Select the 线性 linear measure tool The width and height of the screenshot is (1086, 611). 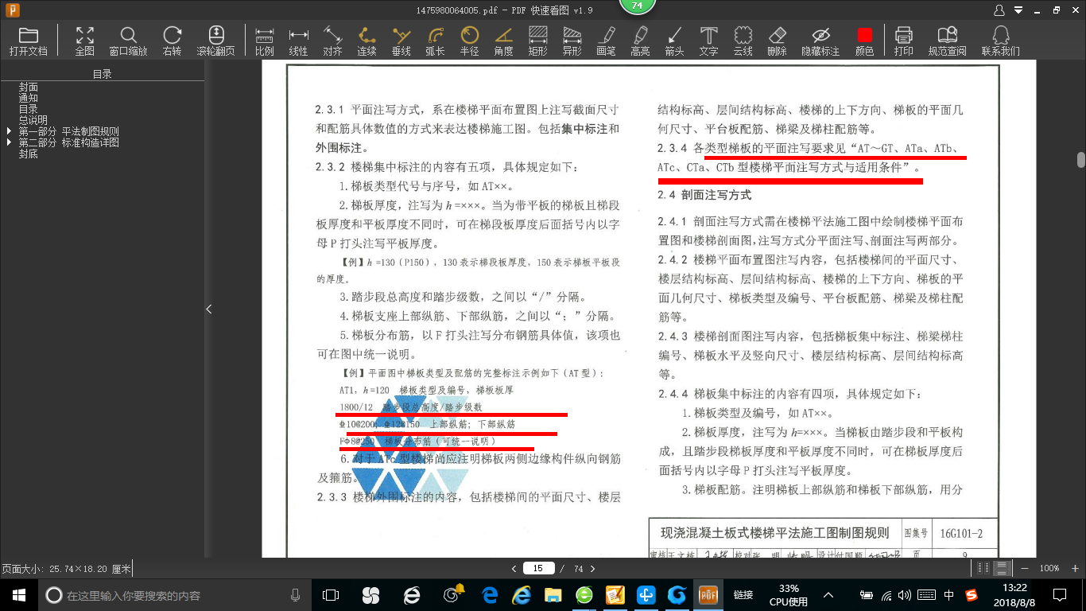(x=298, y=41)
